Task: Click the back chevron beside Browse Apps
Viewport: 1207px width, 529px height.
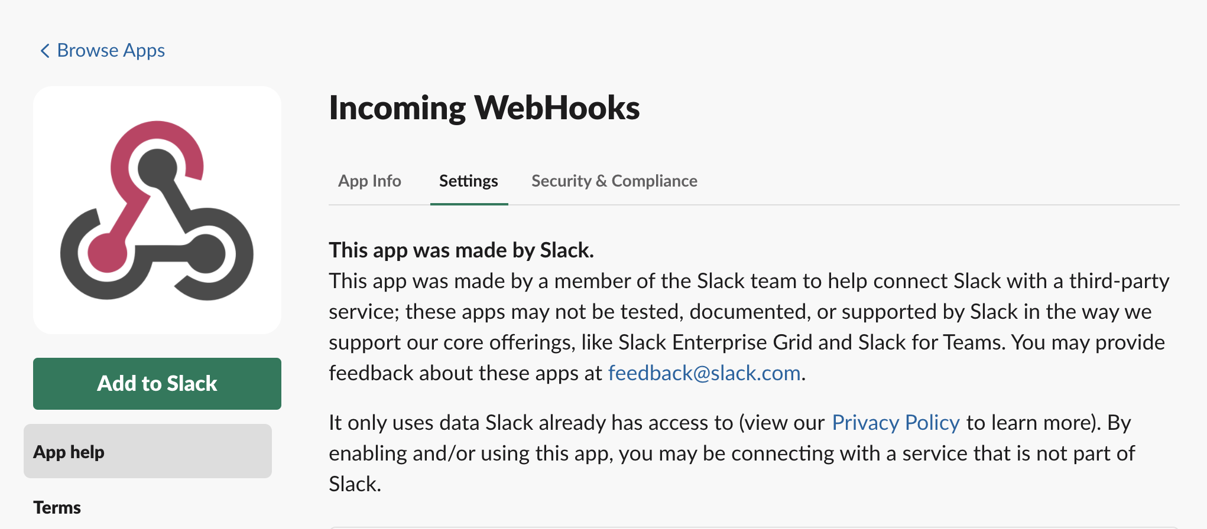Action: tap(44, 51)
